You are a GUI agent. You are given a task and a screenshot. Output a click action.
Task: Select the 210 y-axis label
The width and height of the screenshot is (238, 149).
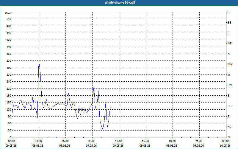click(x=9, y=89)
